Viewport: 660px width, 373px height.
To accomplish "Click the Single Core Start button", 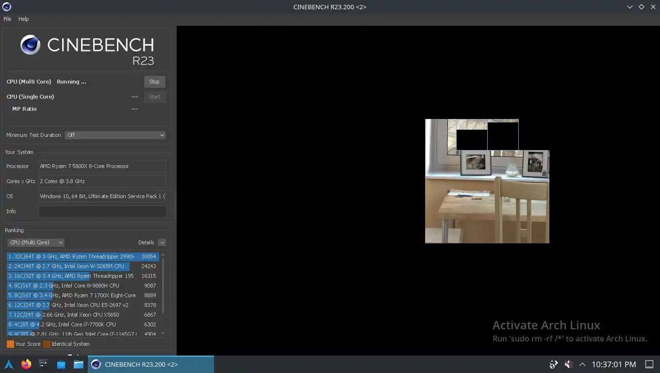I will [x=155, y=97].
